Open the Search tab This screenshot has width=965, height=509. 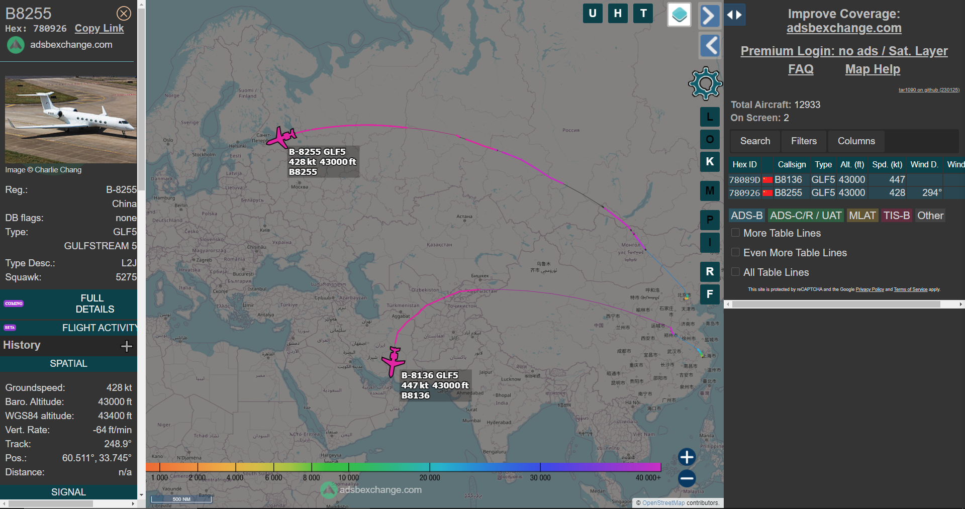point(755,141)
